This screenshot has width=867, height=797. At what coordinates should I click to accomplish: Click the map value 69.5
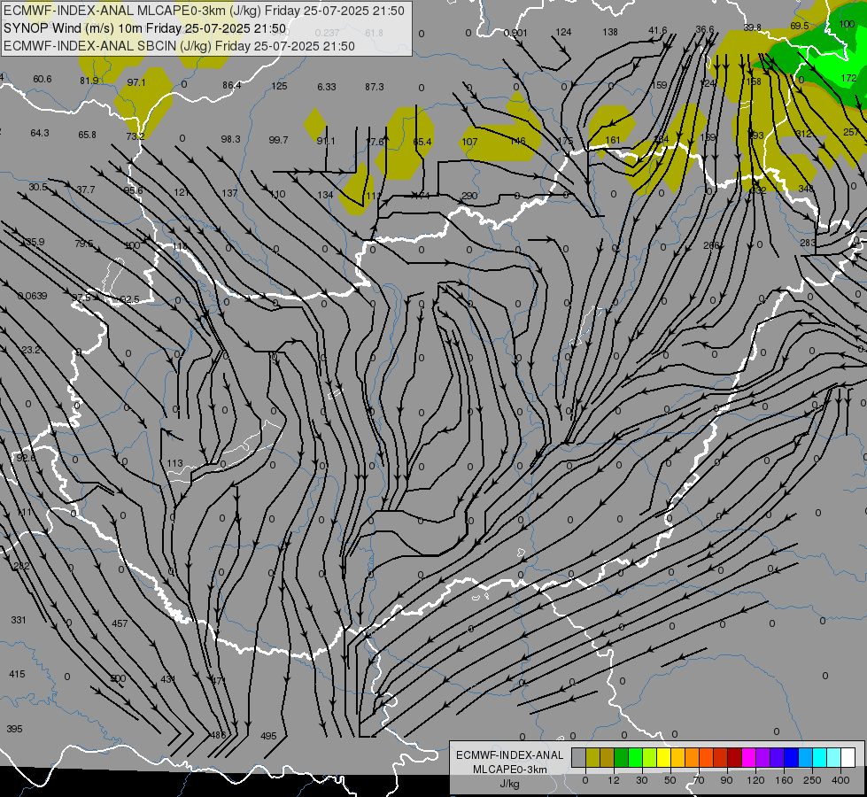click(x=800, y=26)
